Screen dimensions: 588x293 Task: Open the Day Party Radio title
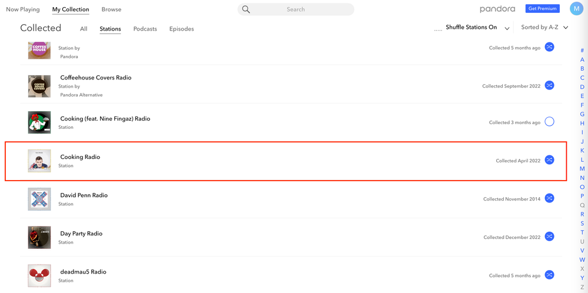(81, 234)
